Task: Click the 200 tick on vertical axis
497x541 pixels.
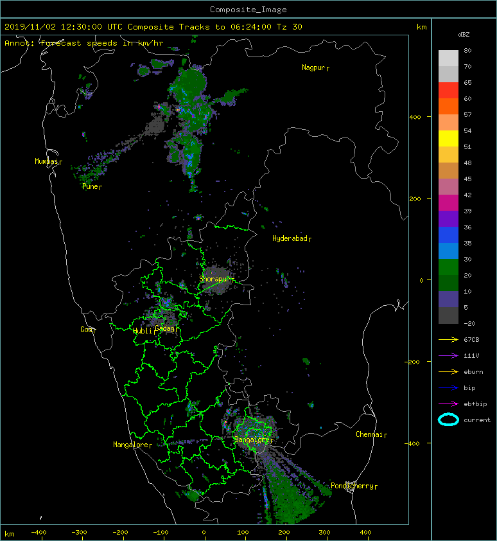Action: click(415, 199)
